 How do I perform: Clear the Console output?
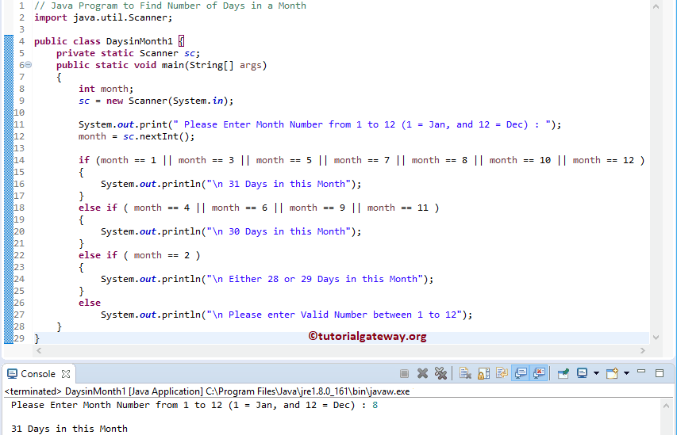pos(465,373)
